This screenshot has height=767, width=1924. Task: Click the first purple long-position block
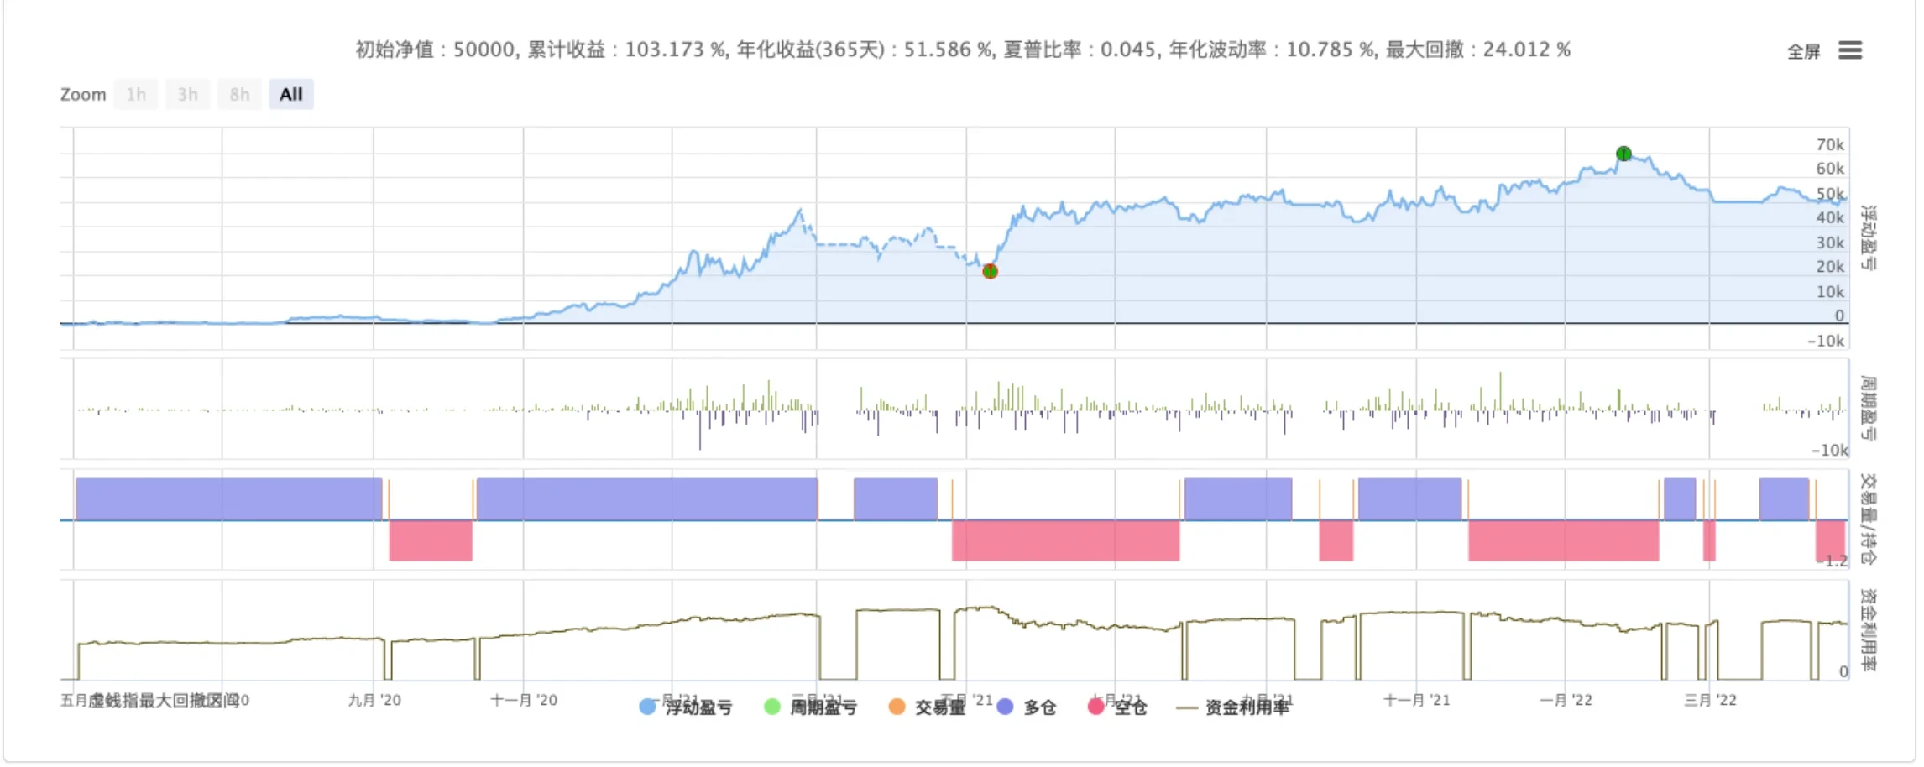point(228,498)
